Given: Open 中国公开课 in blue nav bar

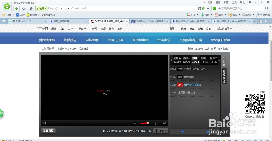Looking at the screenshot, I should coord(116,40).
